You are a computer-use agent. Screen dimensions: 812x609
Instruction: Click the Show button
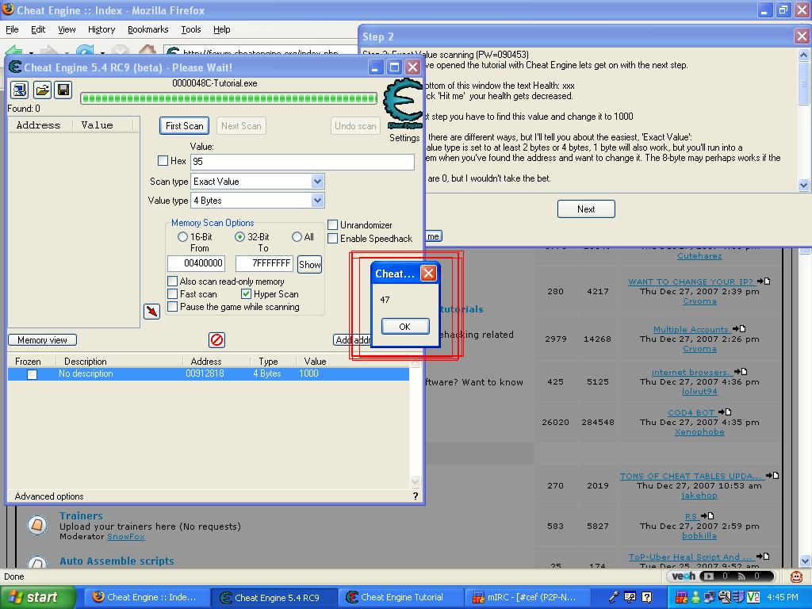(310, 265)
